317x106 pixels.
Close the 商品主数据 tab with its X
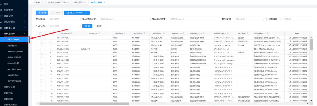pos(104,2)
